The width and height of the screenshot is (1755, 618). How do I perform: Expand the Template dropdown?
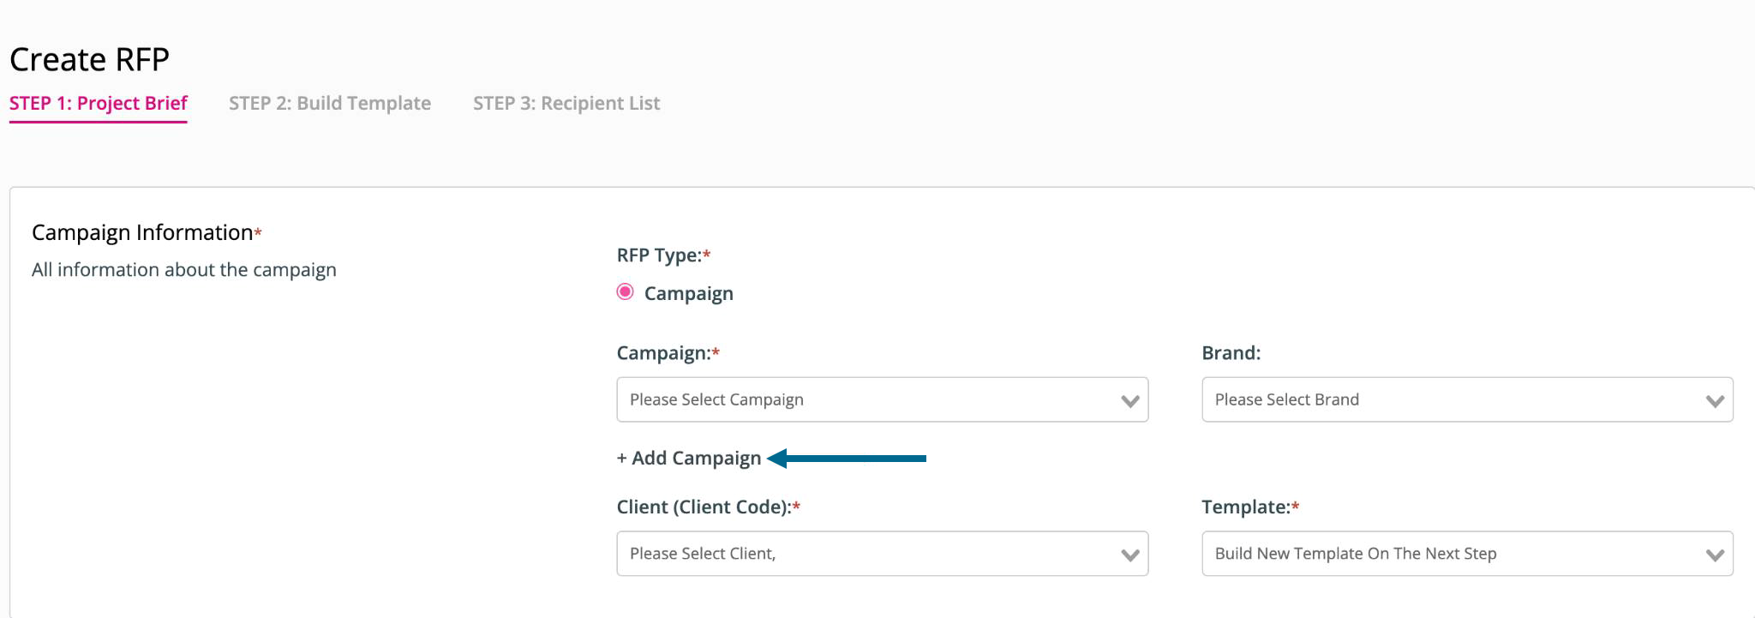pyautogui.click(x=1467, y=554)
